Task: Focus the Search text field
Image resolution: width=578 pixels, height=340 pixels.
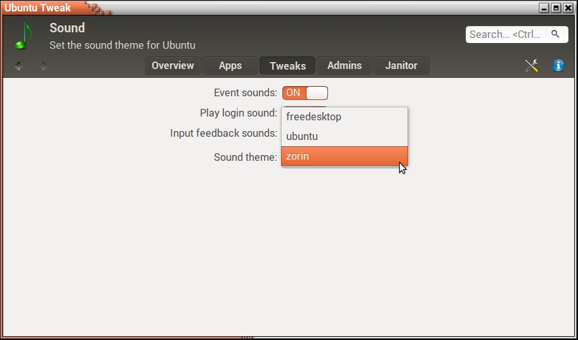Action: (508, 34)
